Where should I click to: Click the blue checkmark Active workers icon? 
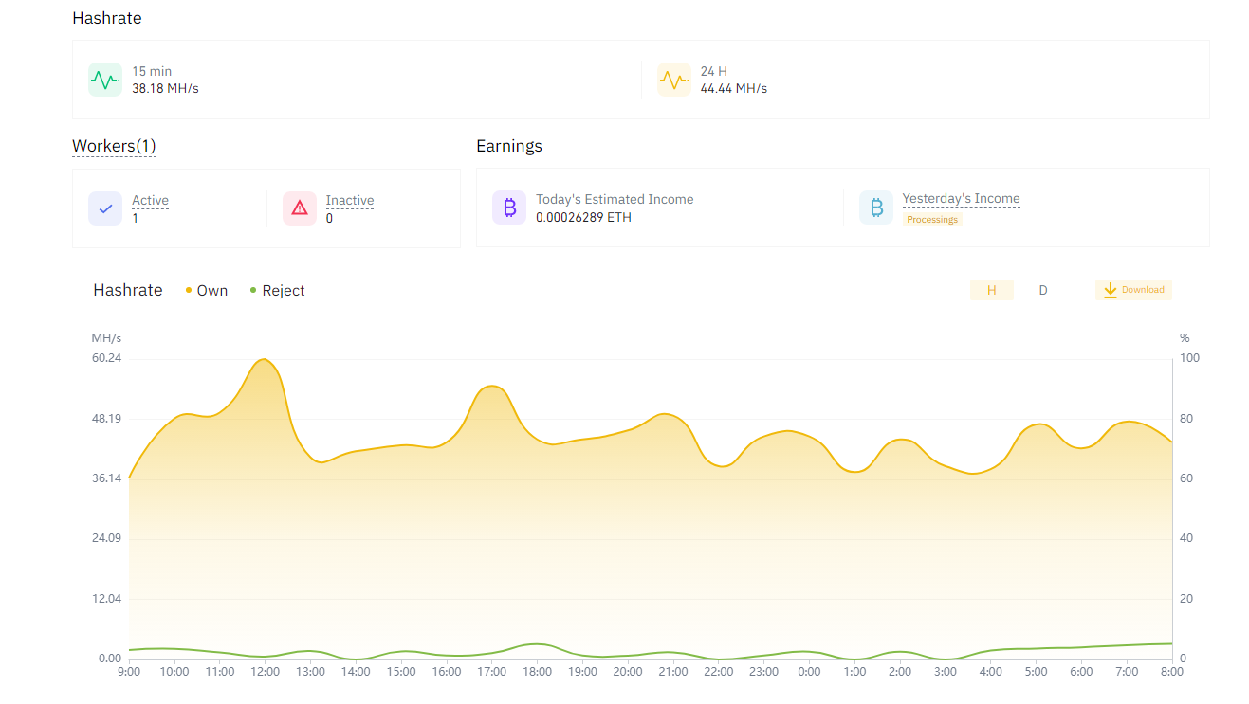105,208
